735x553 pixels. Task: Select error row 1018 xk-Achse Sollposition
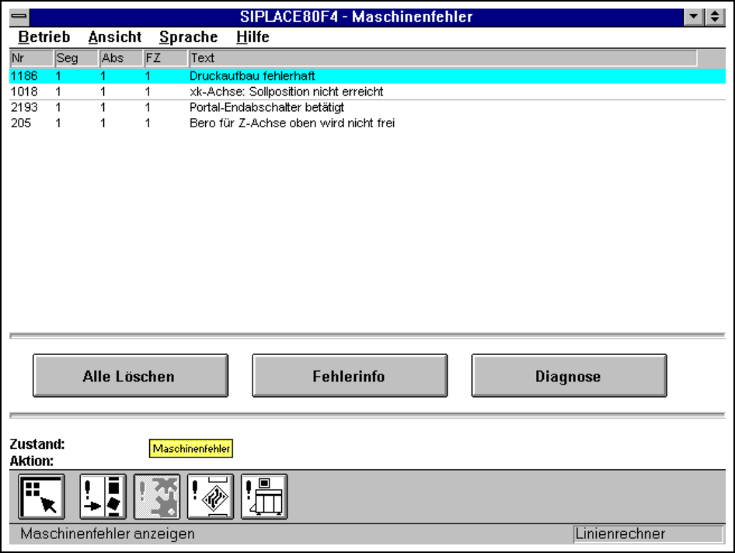367,92
